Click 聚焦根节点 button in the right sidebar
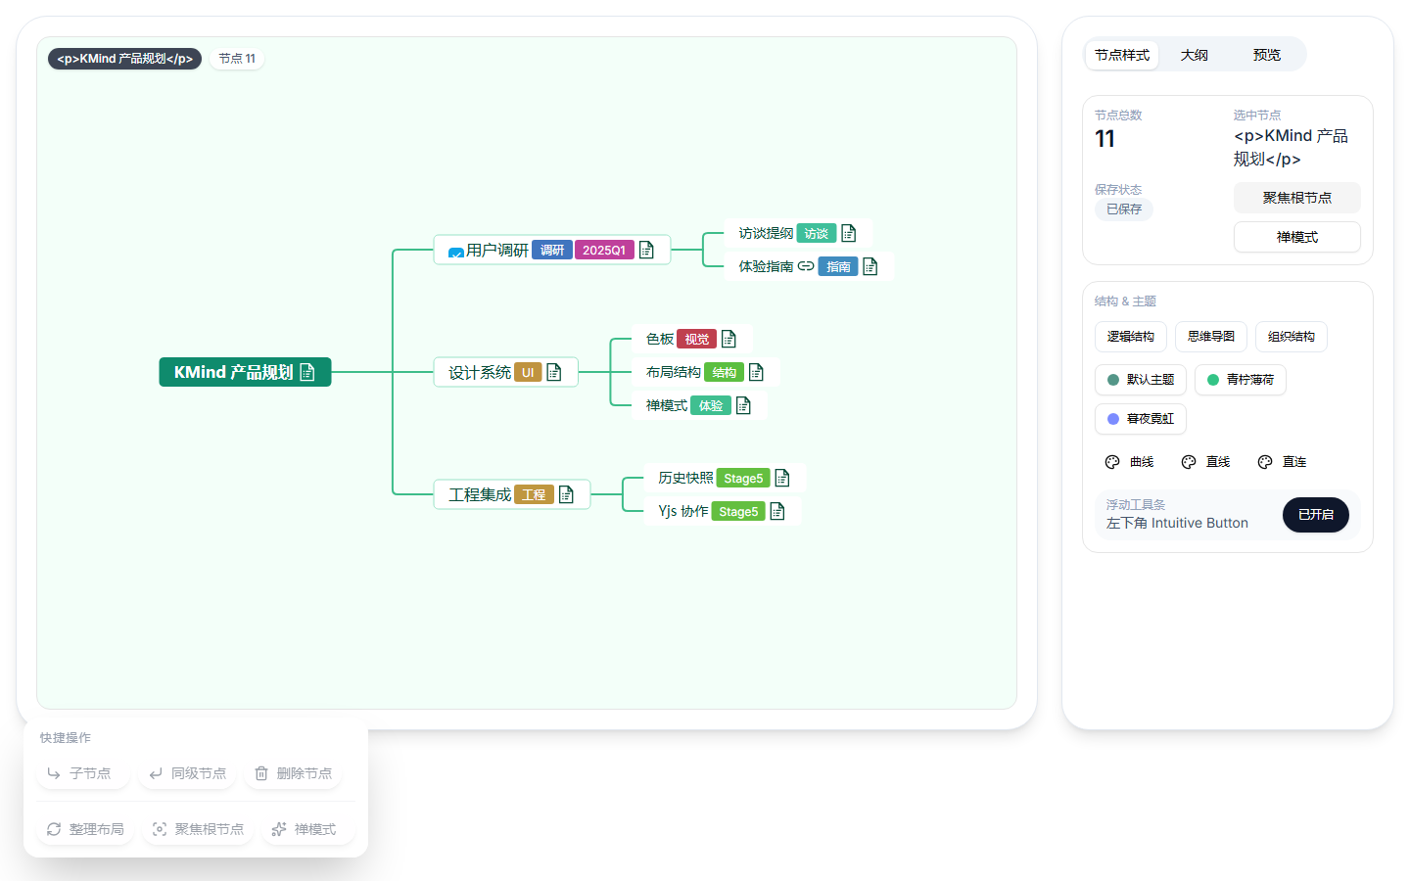 1297,198
